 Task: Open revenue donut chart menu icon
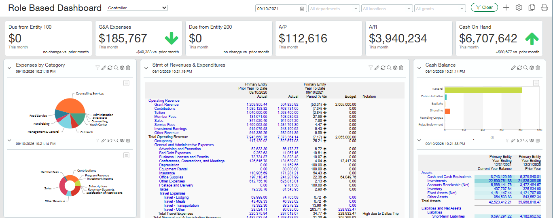coord(126,155)
